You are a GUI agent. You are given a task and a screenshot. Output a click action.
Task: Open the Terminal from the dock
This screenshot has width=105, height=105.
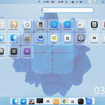(81, 101)
